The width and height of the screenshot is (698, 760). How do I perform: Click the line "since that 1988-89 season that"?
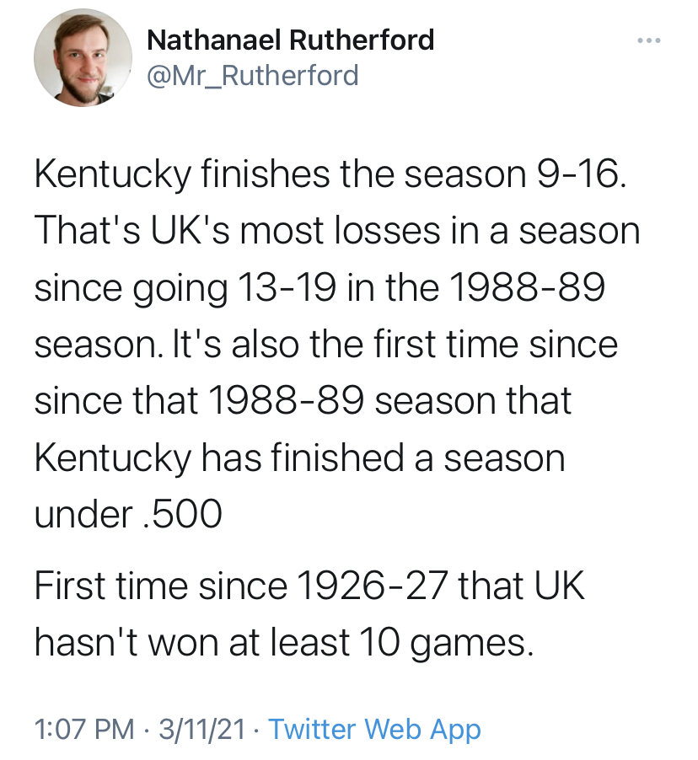pos(303,402)
